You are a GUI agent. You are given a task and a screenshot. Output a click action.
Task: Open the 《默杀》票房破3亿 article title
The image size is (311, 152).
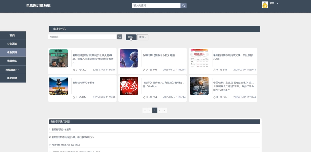[x=163, y=85]
